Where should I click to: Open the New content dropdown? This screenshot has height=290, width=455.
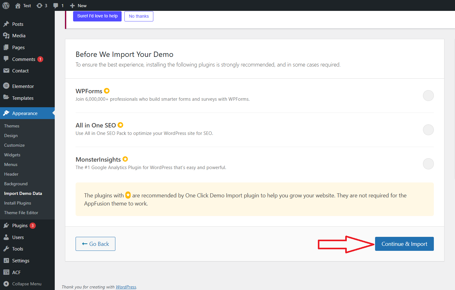tap(78, 6)
